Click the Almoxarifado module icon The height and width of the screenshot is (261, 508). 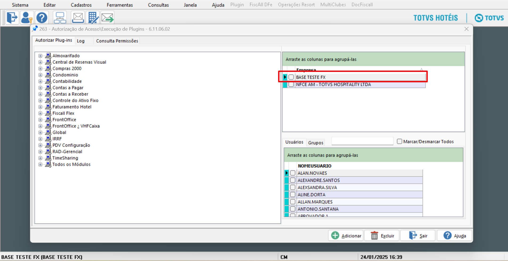tap(48, 56)
